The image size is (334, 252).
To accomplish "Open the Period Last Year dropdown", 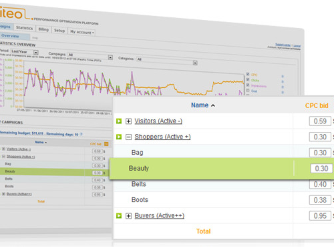I will point(36,53).
